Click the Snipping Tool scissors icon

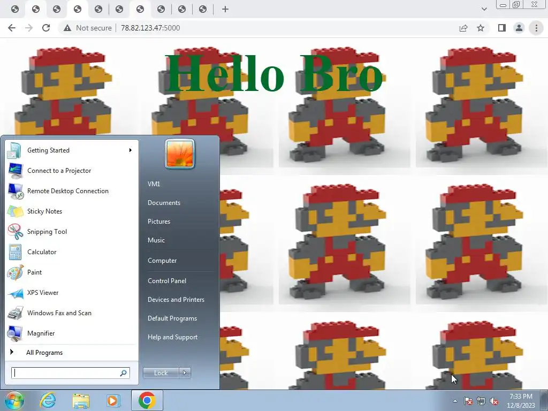coord(16,231)
